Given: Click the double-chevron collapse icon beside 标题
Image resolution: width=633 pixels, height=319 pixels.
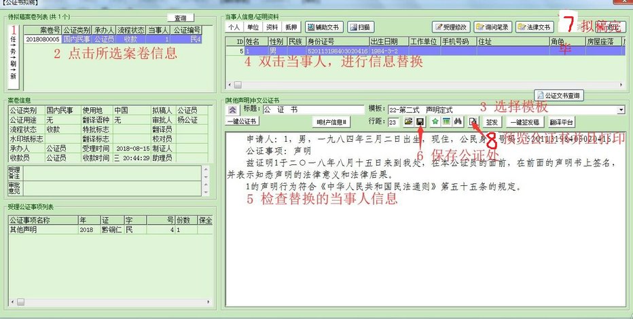Looking at the screenshot, I should click(233, 110).
